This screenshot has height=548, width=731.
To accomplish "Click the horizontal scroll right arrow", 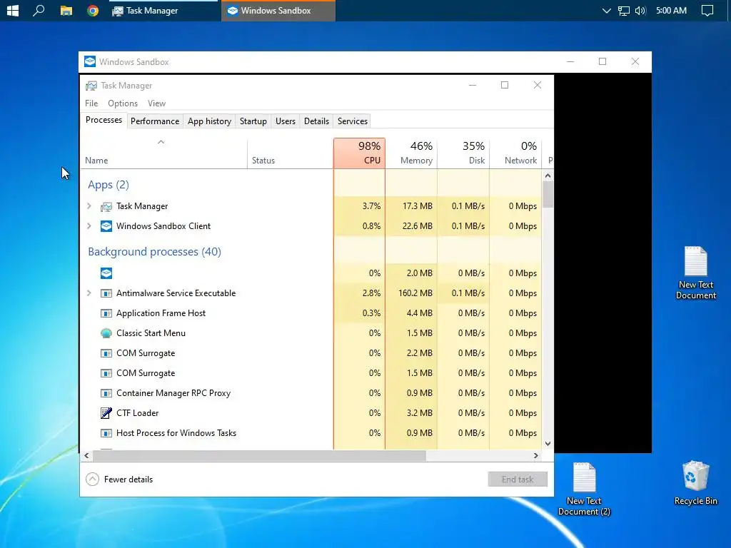I will coord(536,455).
